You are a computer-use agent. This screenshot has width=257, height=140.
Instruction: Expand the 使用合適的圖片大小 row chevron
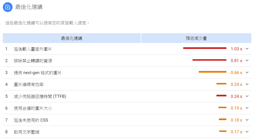(x=247, y=108)
